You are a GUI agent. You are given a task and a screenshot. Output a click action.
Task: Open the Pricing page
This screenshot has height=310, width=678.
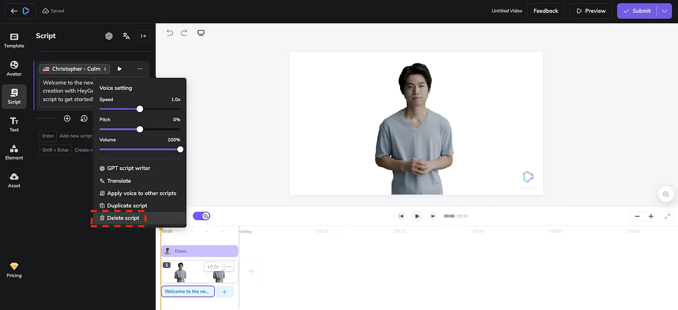pos(14,270)
